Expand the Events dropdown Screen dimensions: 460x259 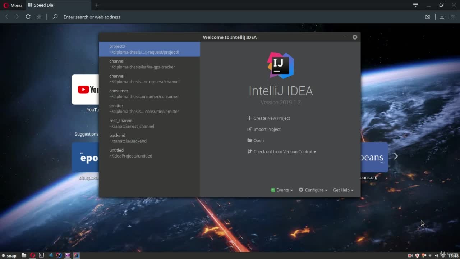click(x=282, y=190)
